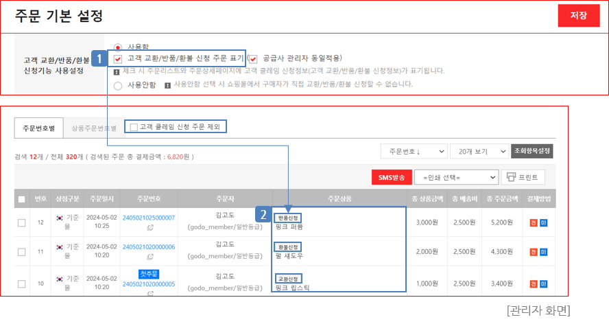Click the 교환신청 badge on 핑크 립스틱
Screen dimensions: 609x324
coord(287,279)
